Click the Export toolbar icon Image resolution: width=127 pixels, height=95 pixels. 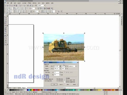(x=30, y=6)
